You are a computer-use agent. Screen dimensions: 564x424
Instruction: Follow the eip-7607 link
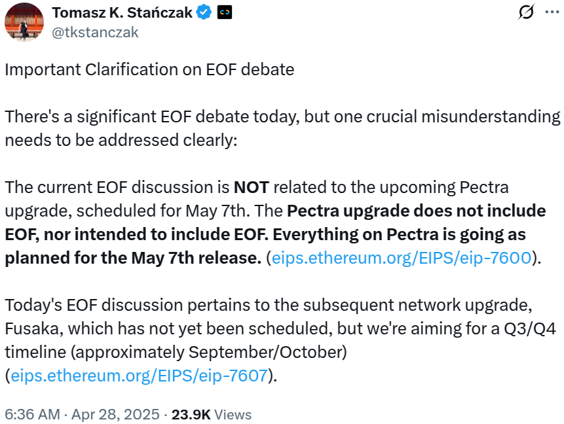coord(139,376)
